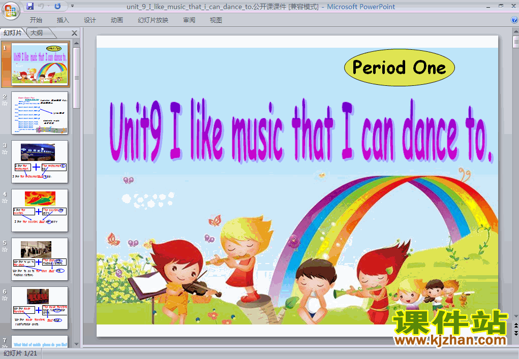Click the 幻灯片 1/21 status bar indicator
519x359 pixels.
[20, 353]
